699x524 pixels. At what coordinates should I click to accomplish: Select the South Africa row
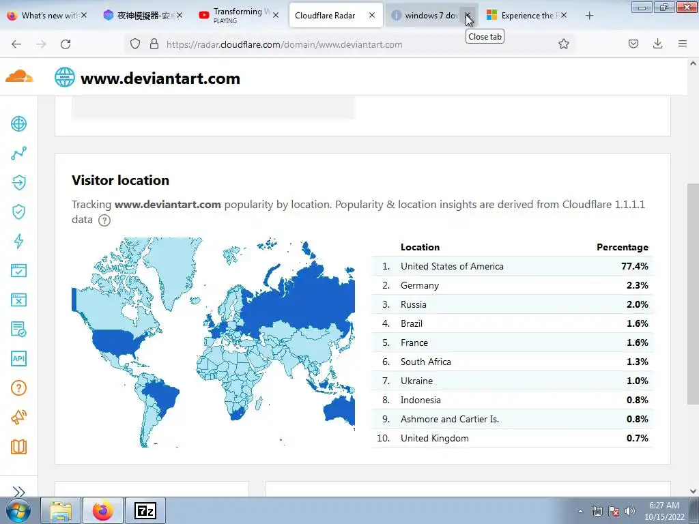513,362
